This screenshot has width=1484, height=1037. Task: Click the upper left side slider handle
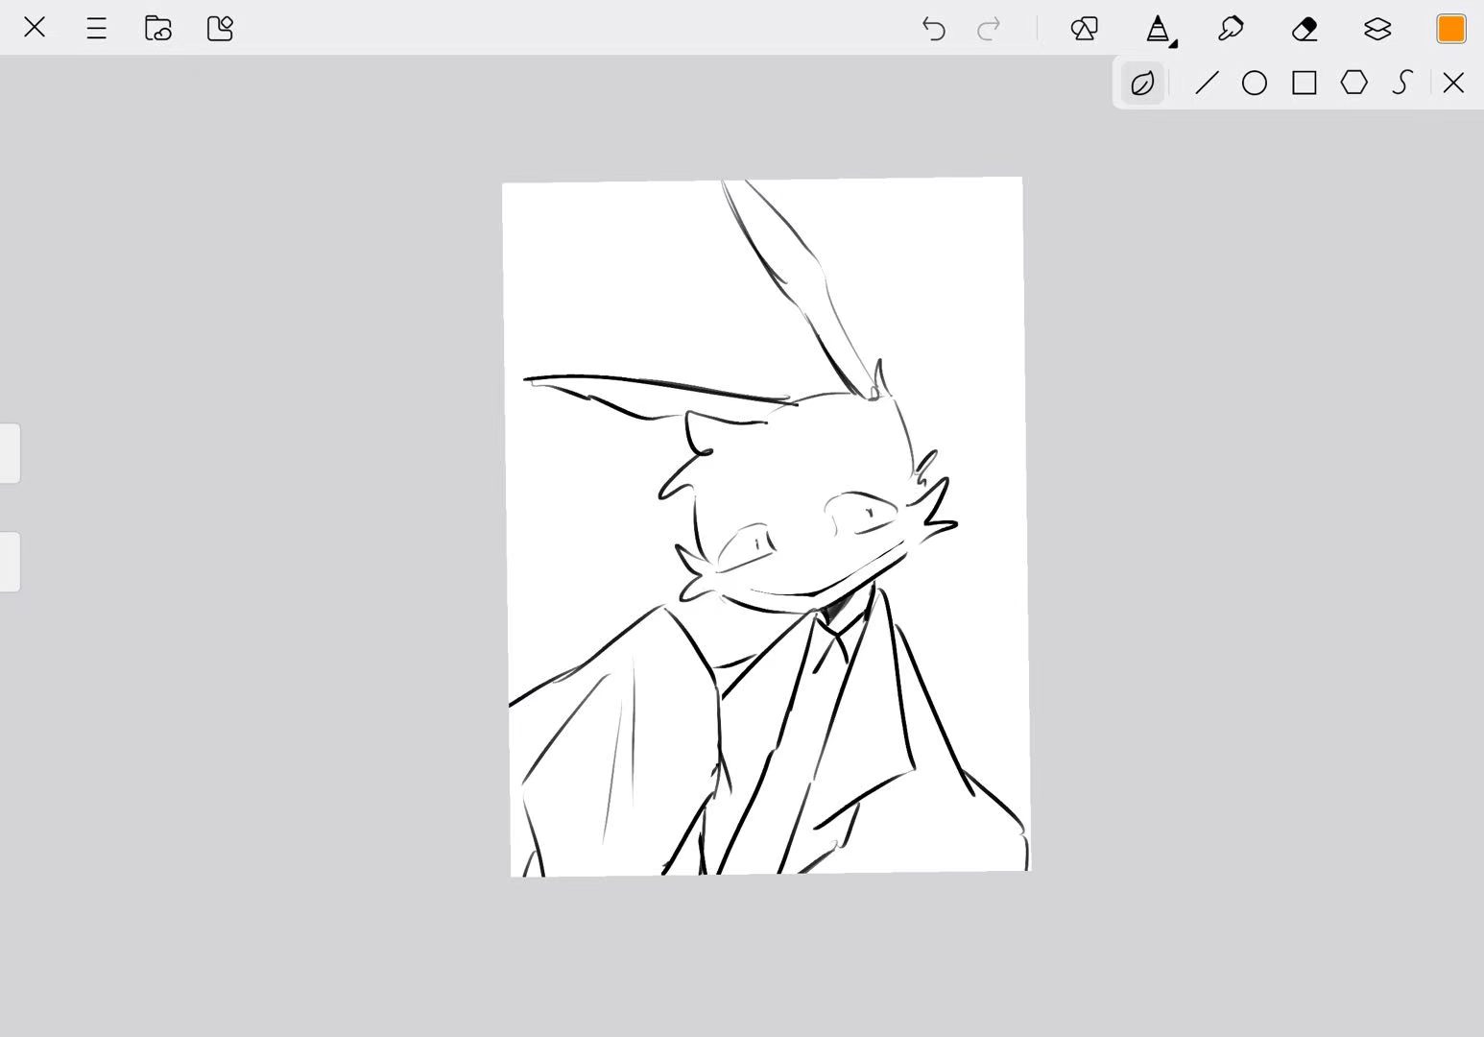pyautogui.click(x=10, y=453)
